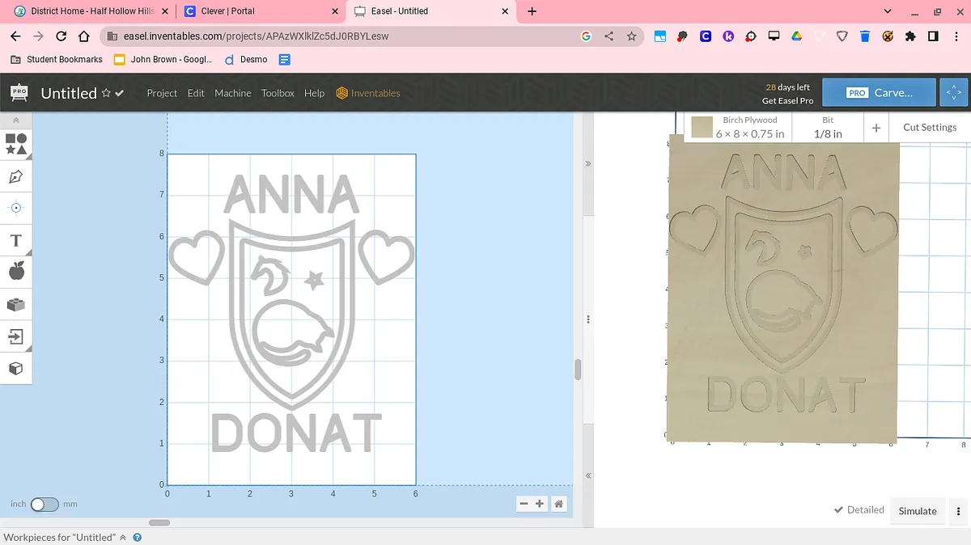The height and width of the screenshot is (545, 971).
Task: Open the Icons library apple icon
Action: pyautogui.click(x=16, y=272)
